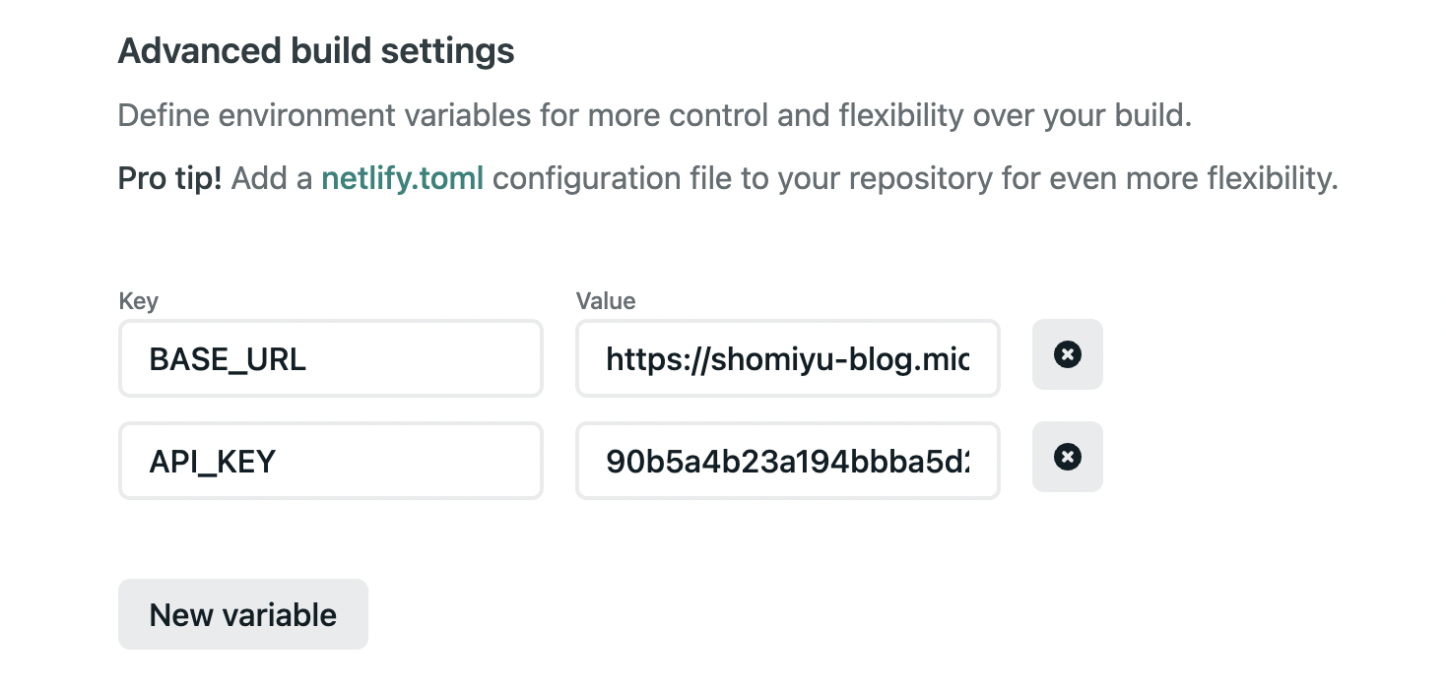Viewport: 1446px width, 691px height.
Task: Click the Define environment variables description
Action: (x=654, y=115)
